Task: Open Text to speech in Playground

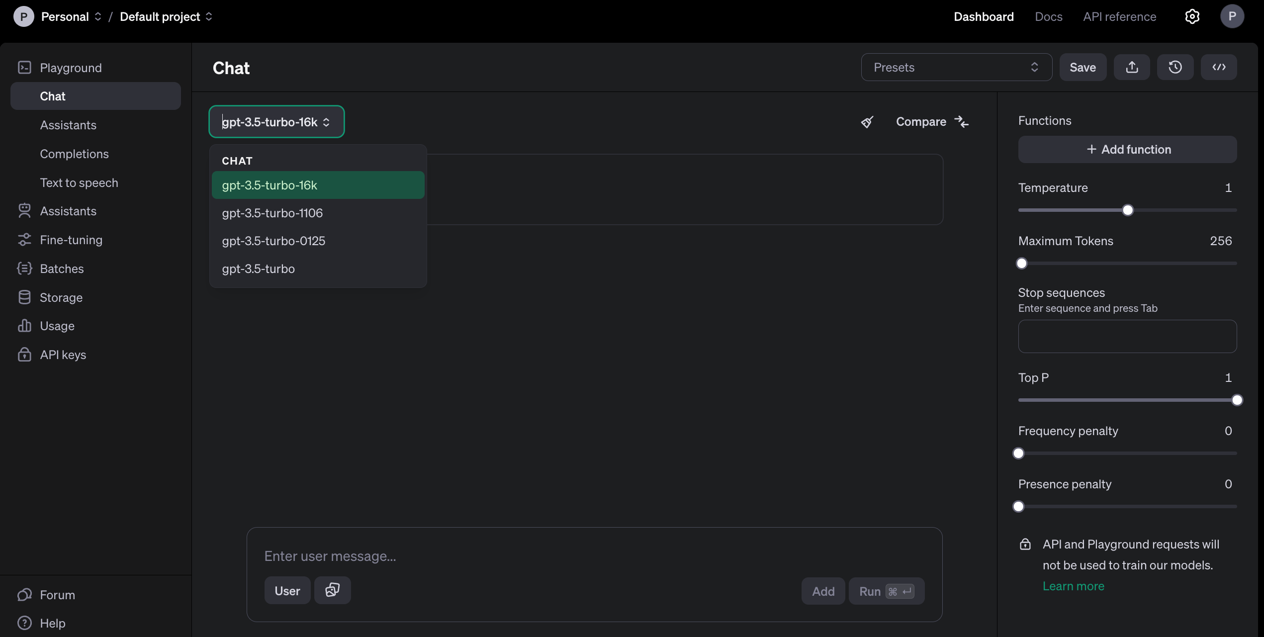Action: coord(79,182)
